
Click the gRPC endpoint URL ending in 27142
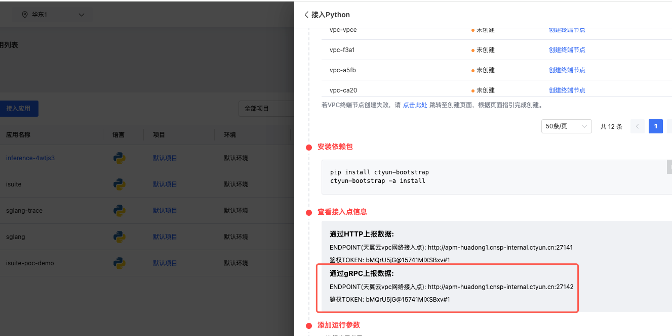pyautogui.click(x=501, y=287)
